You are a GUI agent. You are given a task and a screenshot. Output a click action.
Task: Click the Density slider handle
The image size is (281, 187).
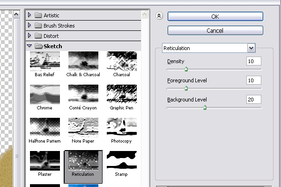coord(186,69)
